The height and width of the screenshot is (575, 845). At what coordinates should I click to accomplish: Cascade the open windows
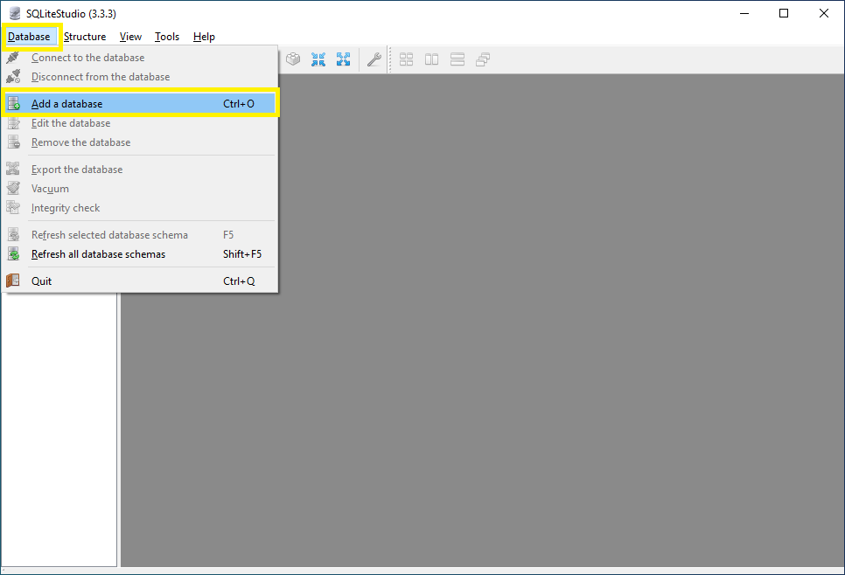[483, 59]
